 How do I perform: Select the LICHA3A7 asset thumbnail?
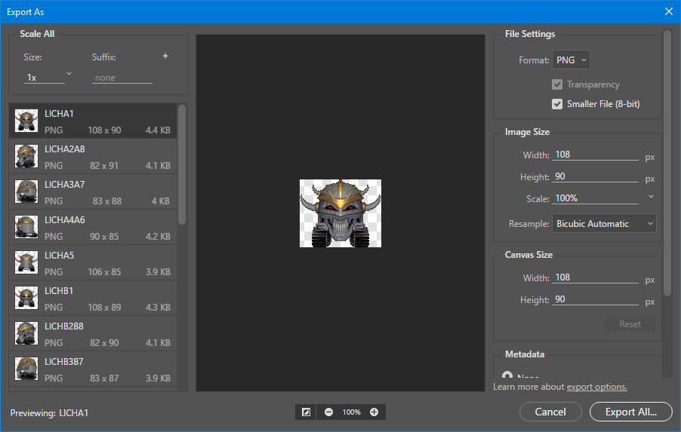coord(26,191)
